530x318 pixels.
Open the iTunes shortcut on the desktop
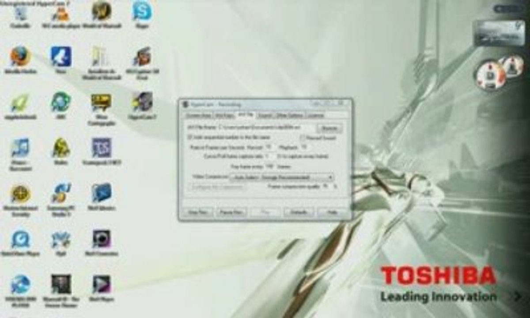pyautogui.click(x=20, y=154)
